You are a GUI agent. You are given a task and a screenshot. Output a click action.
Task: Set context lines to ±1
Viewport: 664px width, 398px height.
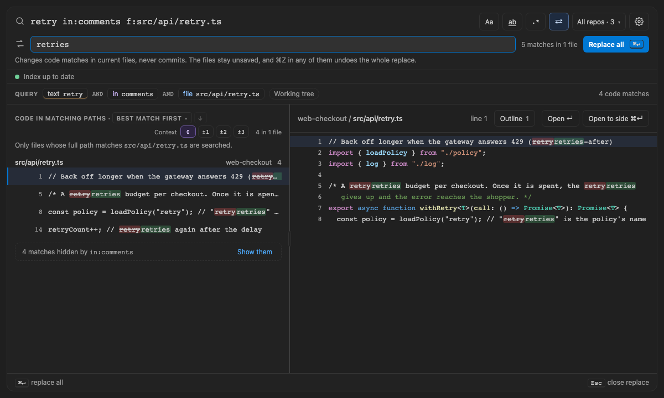coord(205,132)
